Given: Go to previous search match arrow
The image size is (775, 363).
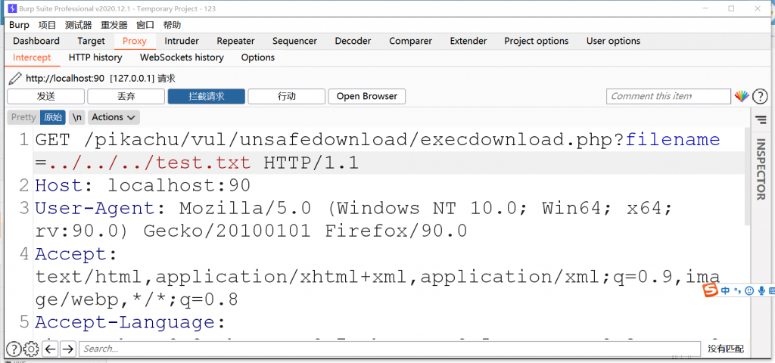Looking at the screenshot, I should pyautogui.click(x=51, y=349).
